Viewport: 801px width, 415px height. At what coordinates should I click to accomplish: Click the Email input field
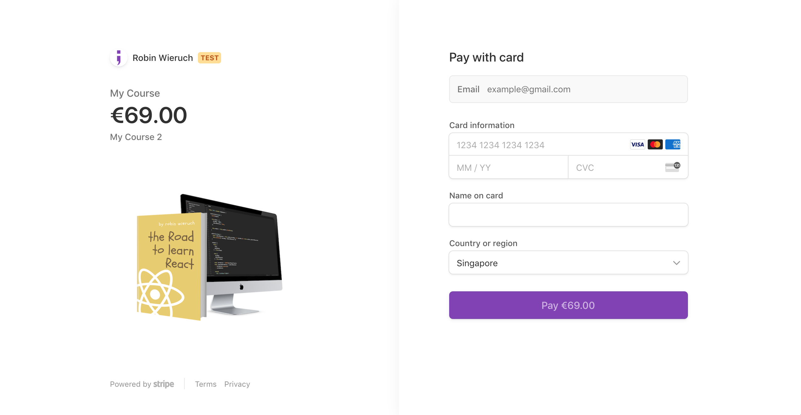tap(568, 89)
